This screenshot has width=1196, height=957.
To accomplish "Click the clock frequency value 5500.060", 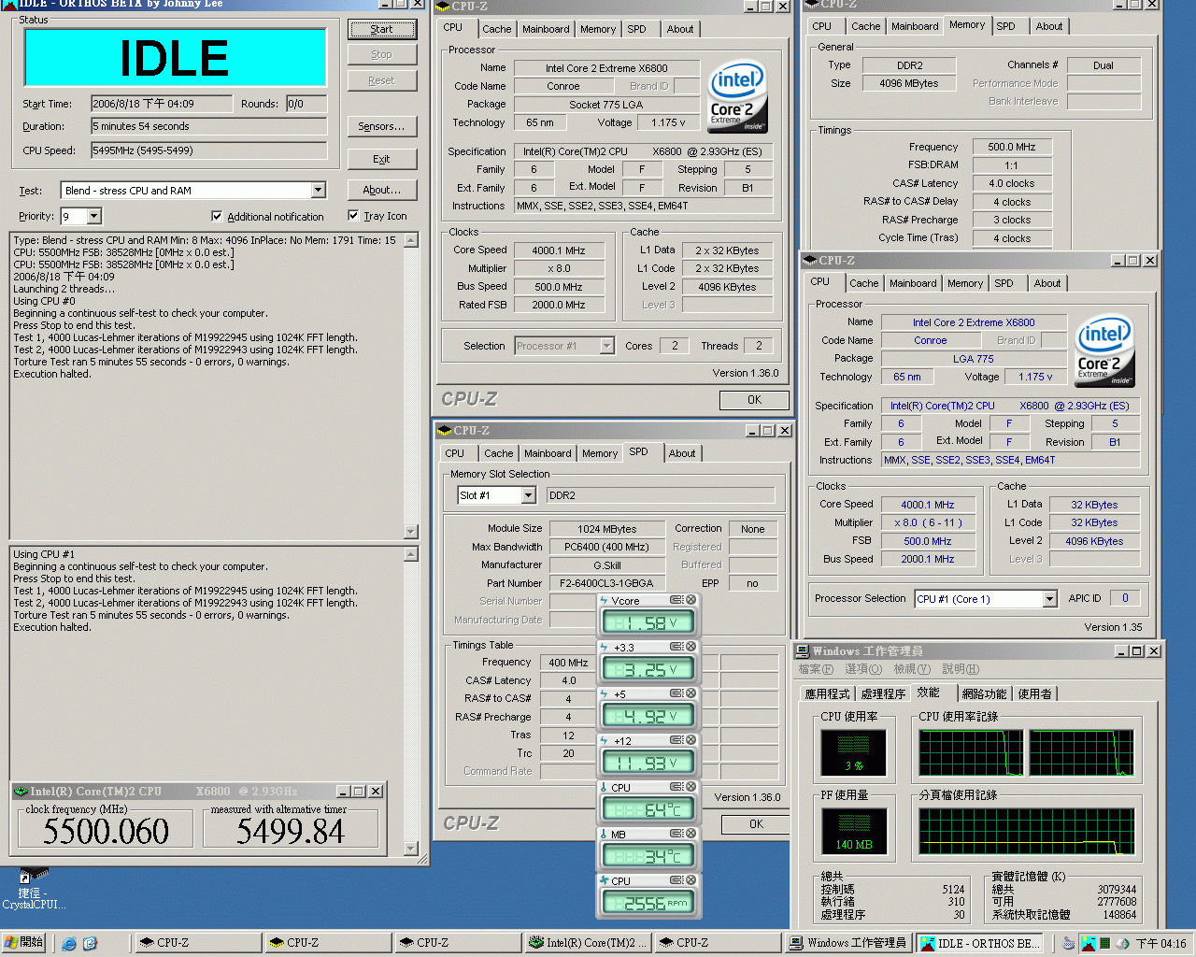I will click(106, 831).
